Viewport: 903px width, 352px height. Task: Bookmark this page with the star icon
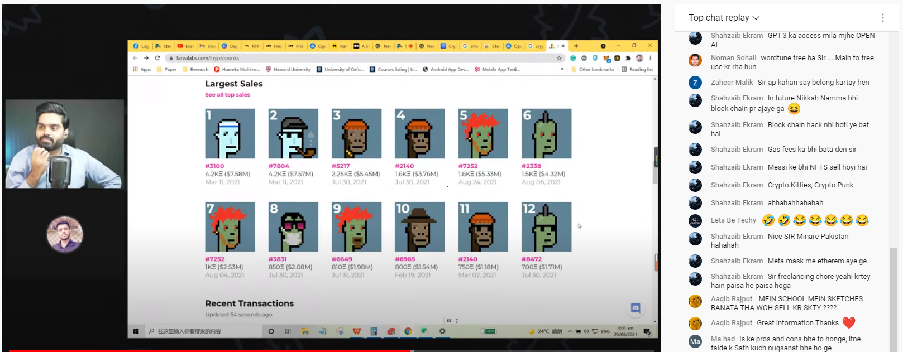[x=559, y=58]
